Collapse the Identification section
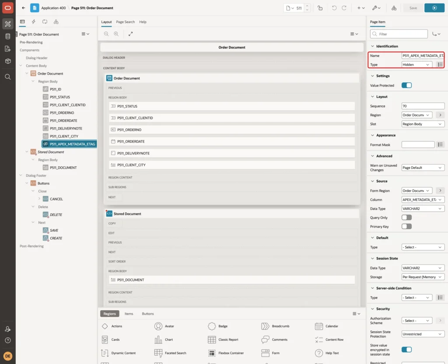The height and width of the screenshot is (364, 448). click(372, 46)
